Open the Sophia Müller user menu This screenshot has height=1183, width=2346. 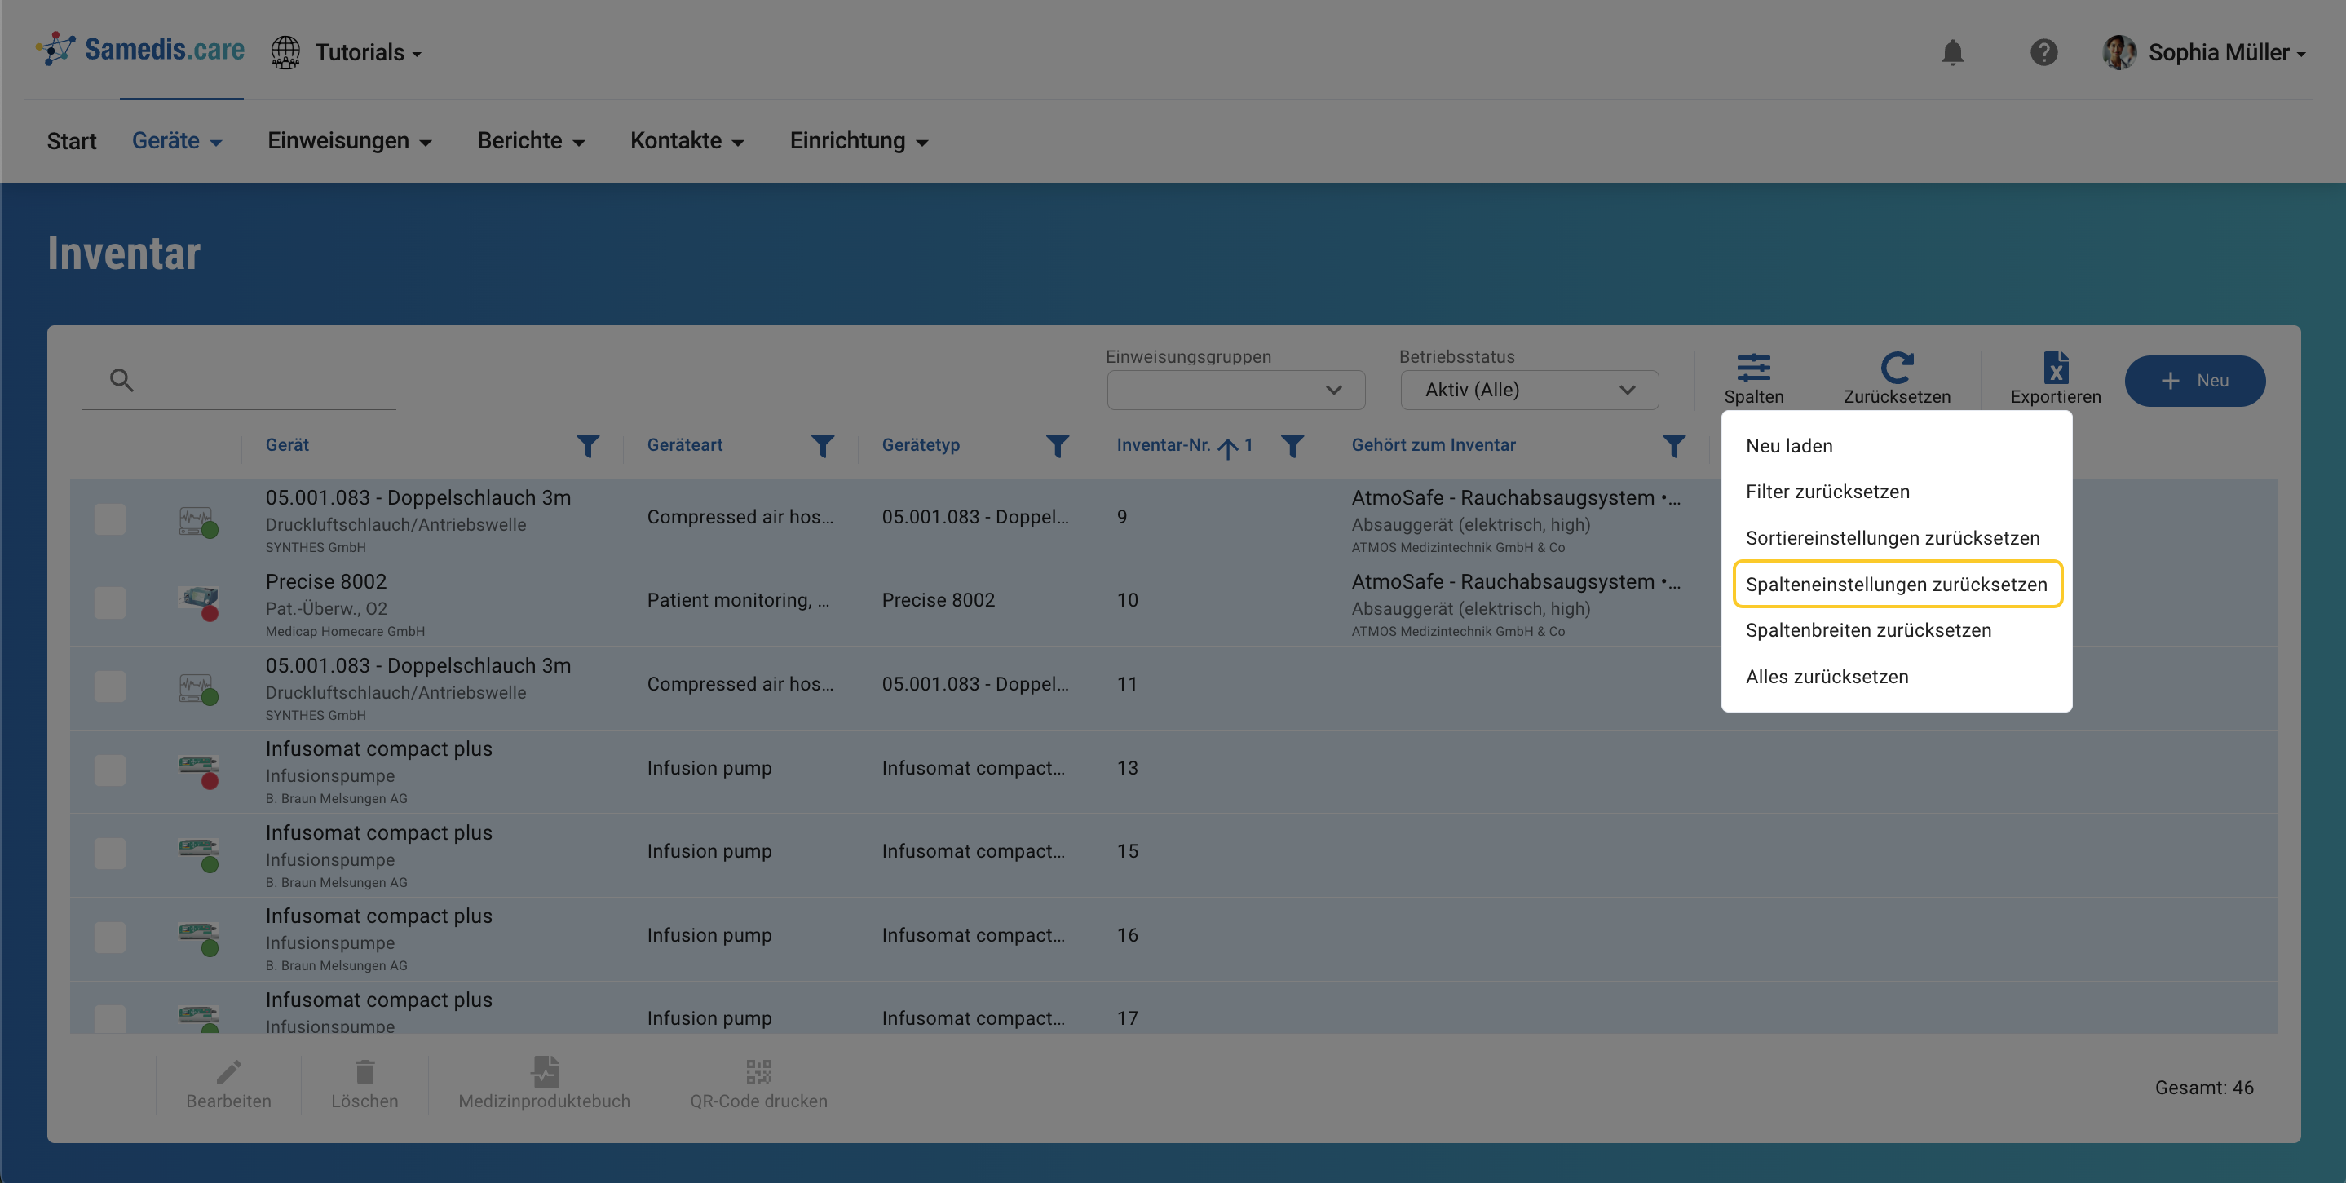(2204, 53)
